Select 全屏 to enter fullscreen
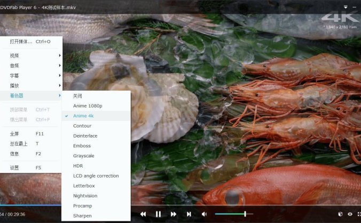This screenshot has width=361, height=223. (x=14, y=133)
